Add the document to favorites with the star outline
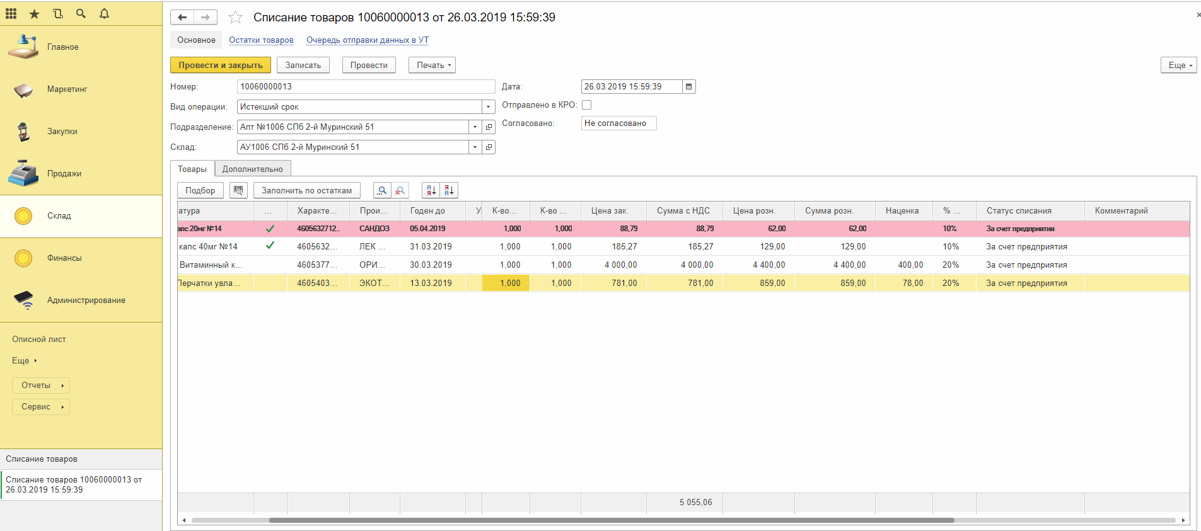1201x531 pixels. pos(235,18)
